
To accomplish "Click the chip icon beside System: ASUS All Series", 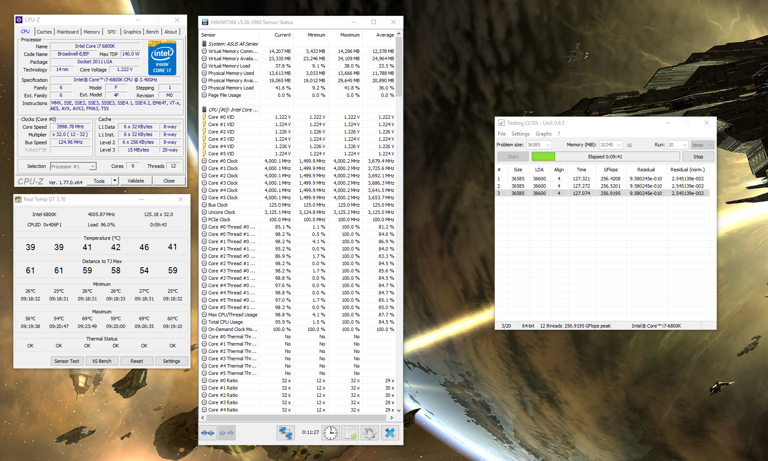I will (x=204, y=44).
